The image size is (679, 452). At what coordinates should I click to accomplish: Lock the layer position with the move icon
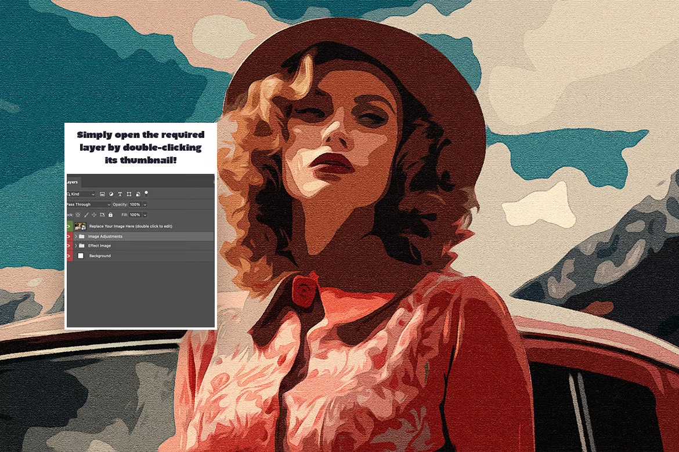coord(93,214)
